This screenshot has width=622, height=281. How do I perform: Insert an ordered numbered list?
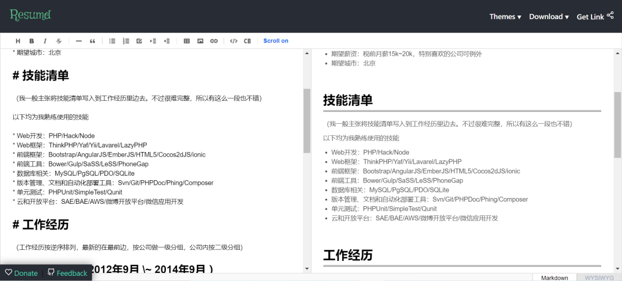click(x=126, y=41)
